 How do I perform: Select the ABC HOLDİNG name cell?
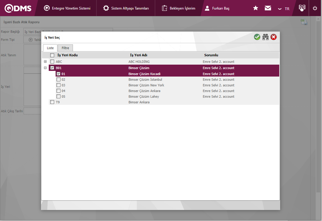pyautogui.click(x=139, y=62)
